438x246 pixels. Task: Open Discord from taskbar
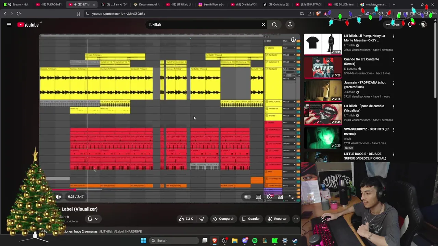pos(245,241)
